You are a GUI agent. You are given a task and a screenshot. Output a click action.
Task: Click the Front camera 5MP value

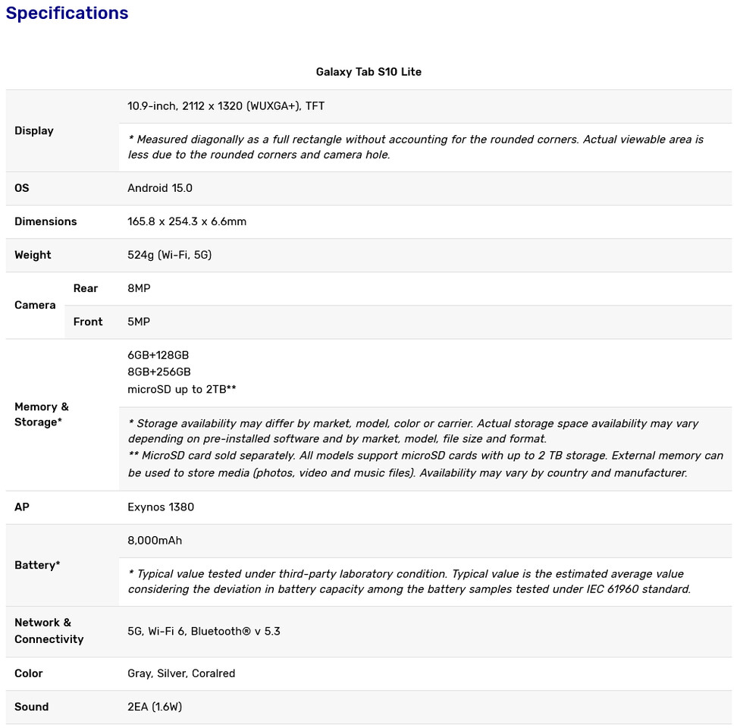[x=139, y=322]
